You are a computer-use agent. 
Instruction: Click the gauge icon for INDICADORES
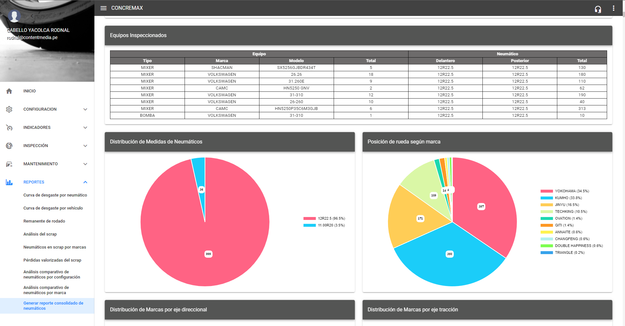[9, 128]
